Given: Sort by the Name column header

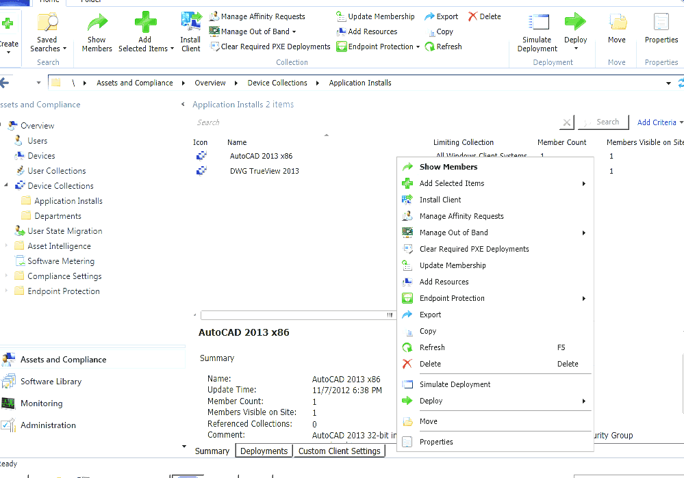Looking at the screenshot, I should pyautogui.click(x=237, y=142).
